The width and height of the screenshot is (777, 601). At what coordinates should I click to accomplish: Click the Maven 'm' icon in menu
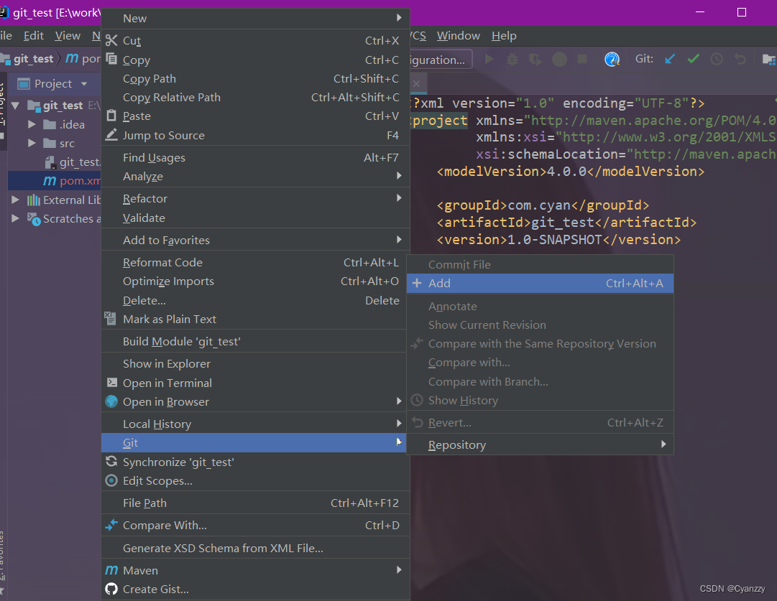coord(111,570)
